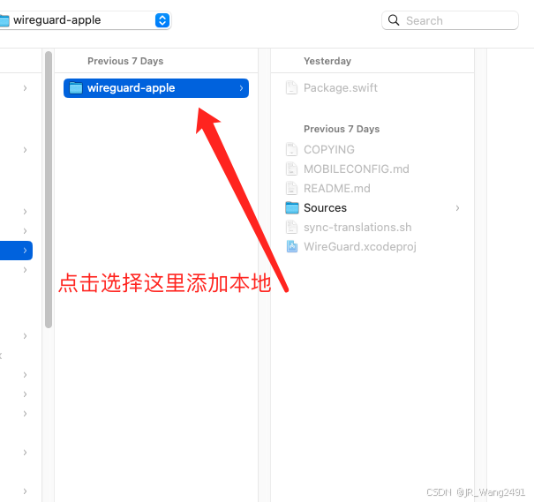Click the Package.swift document icon
The image size is (534, 502).
pyautogui.click(x=291, y=88)
